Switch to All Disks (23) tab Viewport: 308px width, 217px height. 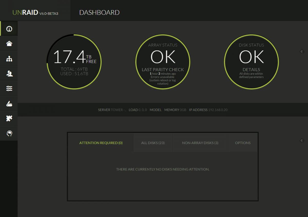(x=153, y=143)
